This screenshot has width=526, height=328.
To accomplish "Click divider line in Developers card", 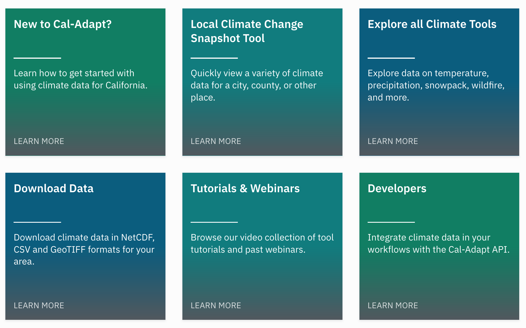I will pyautogui.click(x=391, y=222).
